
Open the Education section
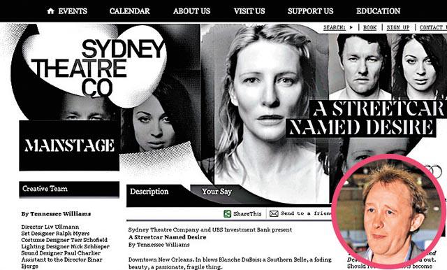click(x=379, y=11)
